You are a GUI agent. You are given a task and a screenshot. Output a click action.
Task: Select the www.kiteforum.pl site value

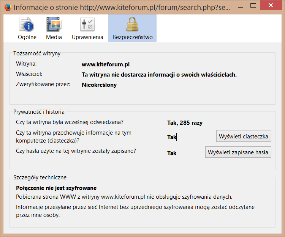(106, 64)
